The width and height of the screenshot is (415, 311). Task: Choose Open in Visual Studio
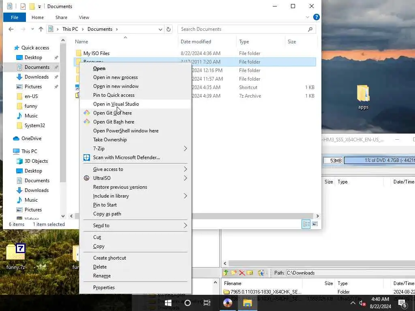pos(135,104)
